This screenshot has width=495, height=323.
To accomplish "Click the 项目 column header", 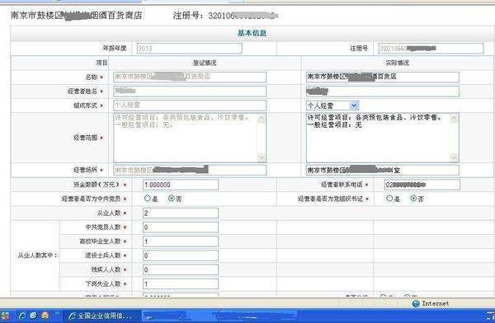I will 101,63.
